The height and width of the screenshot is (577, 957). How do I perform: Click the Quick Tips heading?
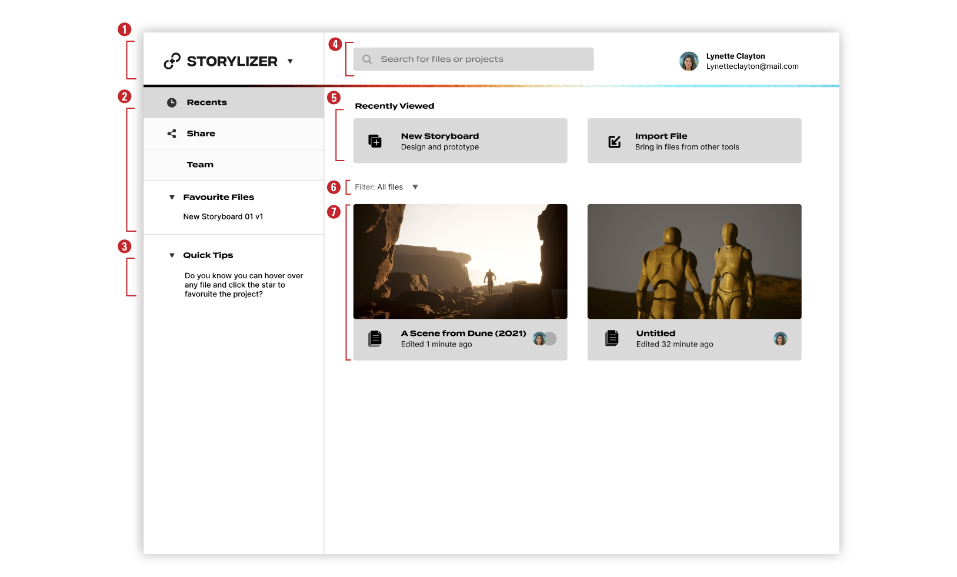208,255
